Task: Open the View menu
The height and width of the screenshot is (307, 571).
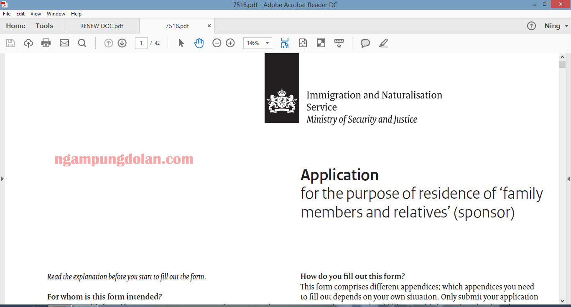Action: [36, 14]
